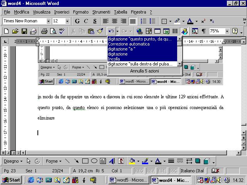The height and width of the screenshot is (185, 247).
Task: Apply superscript formatting
Action: pyautogui.click(x=203, y=21)
